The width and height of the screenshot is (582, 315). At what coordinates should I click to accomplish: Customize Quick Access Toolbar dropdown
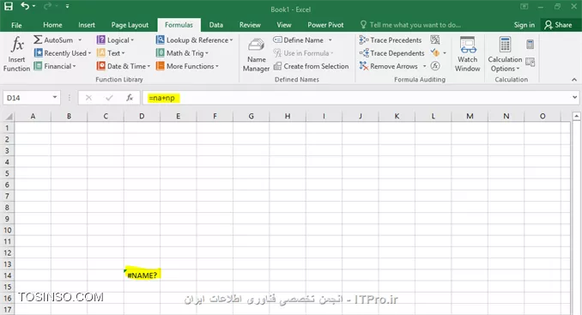tap(67, 6)
